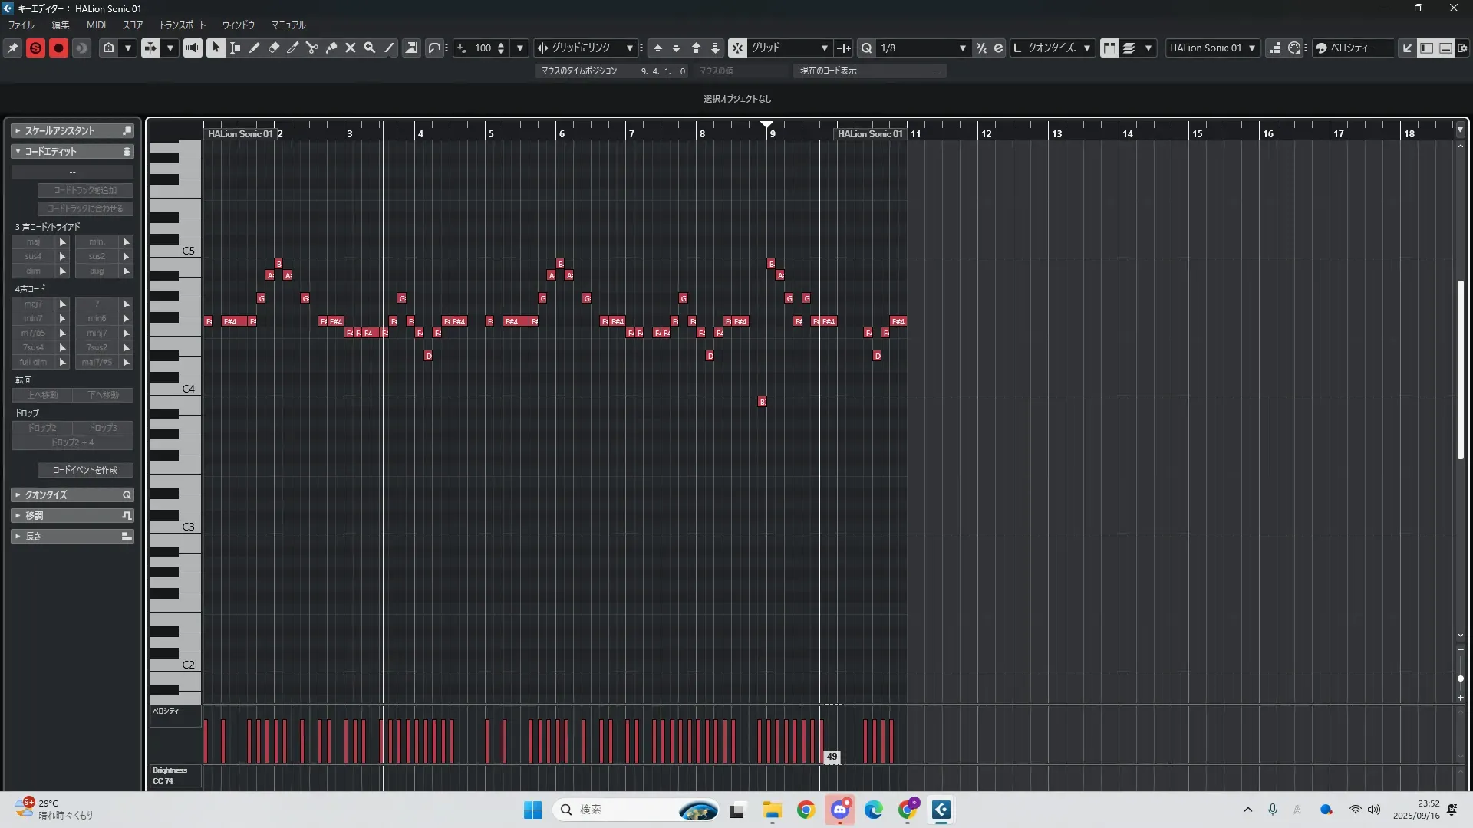Open the MIDI menu
The width and height of the screenshot is (1473, 828).
[96, 25]
